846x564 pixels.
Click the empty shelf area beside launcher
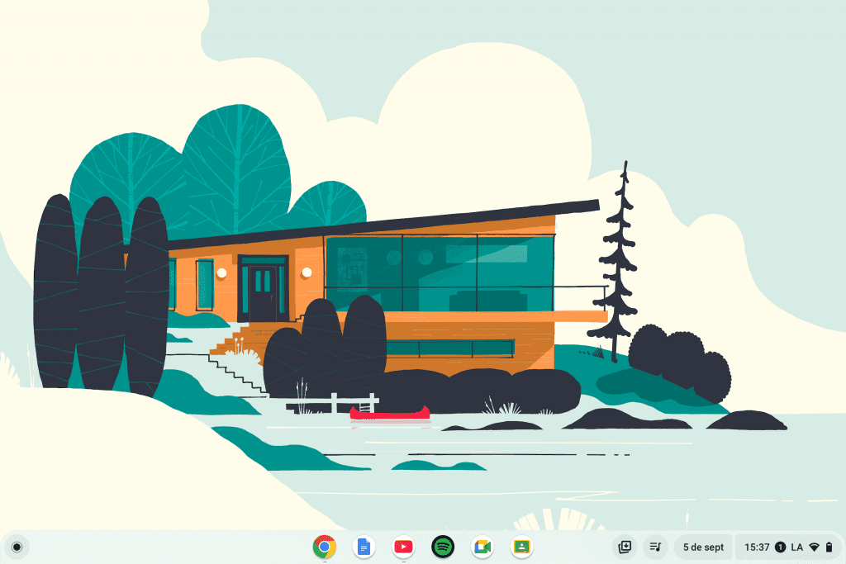pos(165,547)
